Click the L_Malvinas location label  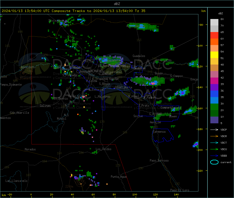[102, 97]
